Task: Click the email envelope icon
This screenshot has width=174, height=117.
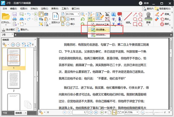Action: [21, 14]
